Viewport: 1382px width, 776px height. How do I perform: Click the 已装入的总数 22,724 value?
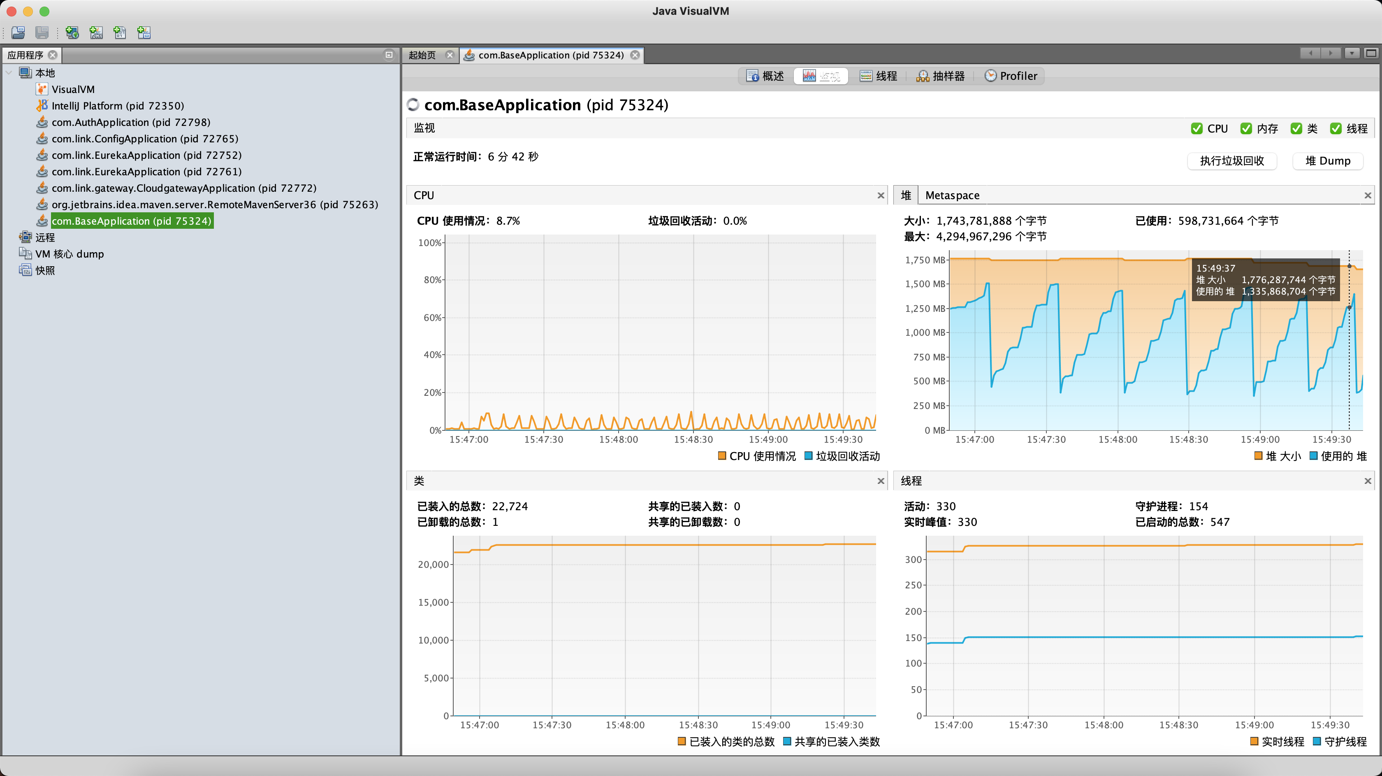click(510, 506)
